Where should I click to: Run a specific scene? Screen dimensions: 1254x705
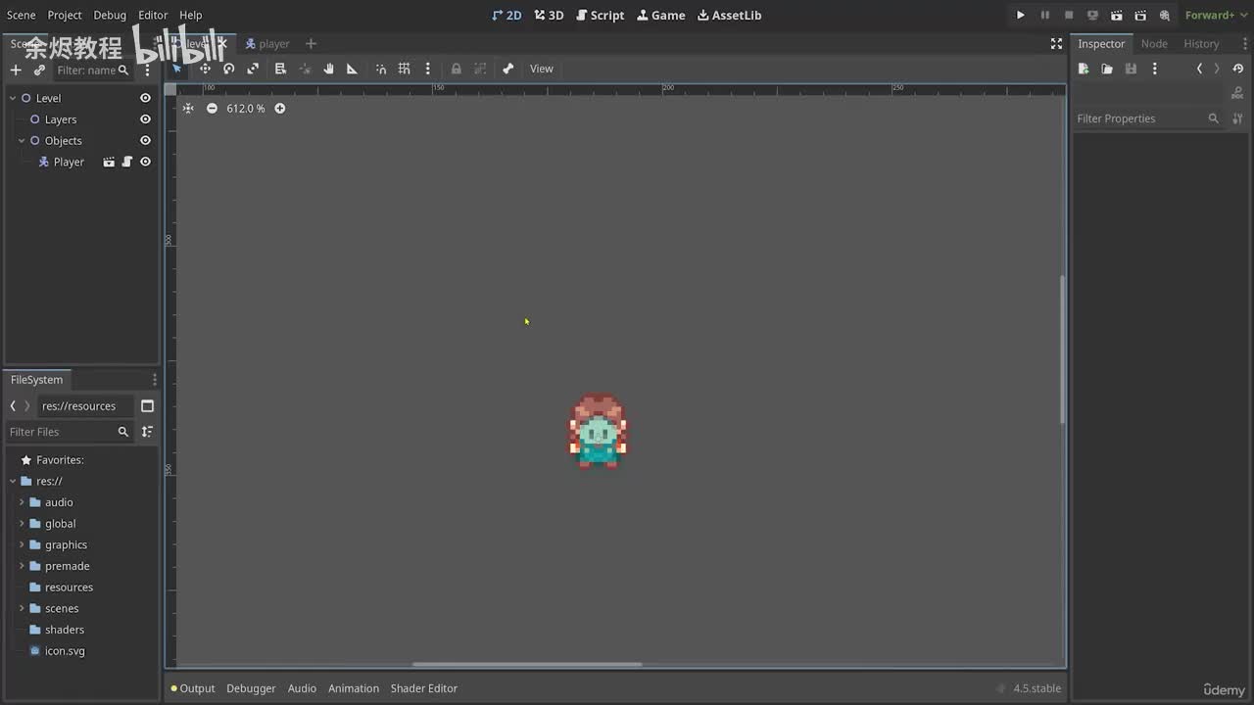1140,15
